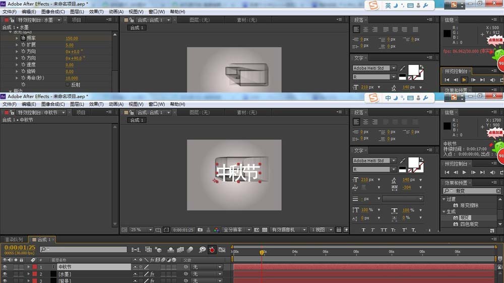Toggle visibility of the 水墨 layer
The height and width of the screenshot is (283, 504).
(x=5, y=274)
